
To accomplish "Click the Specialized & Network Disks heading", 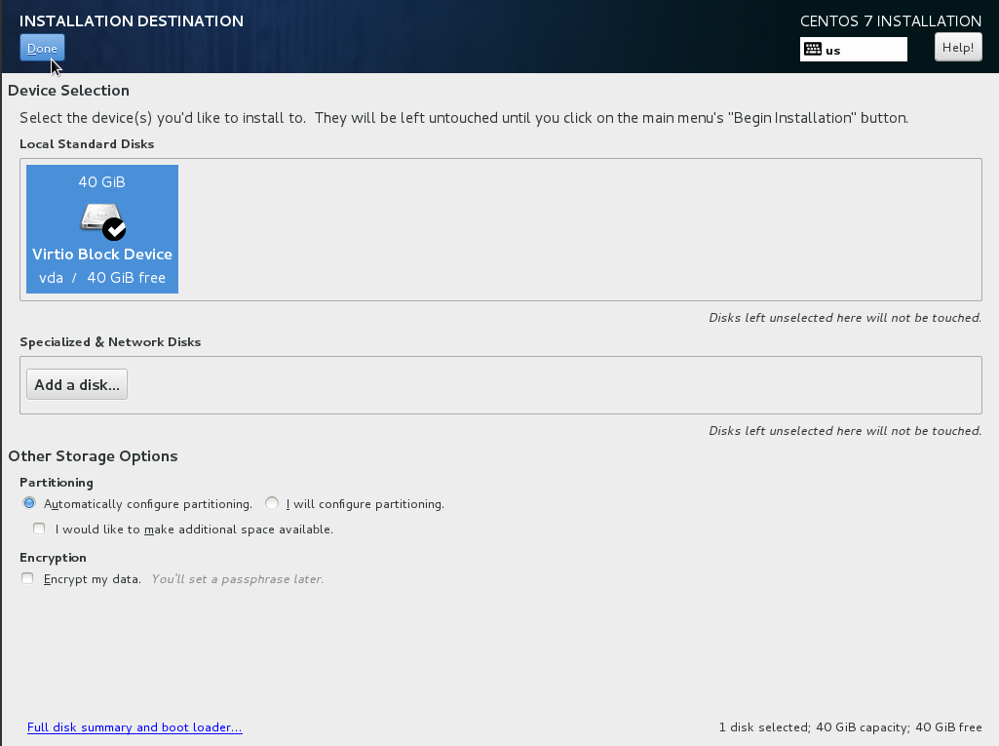I will coord(110,341).
